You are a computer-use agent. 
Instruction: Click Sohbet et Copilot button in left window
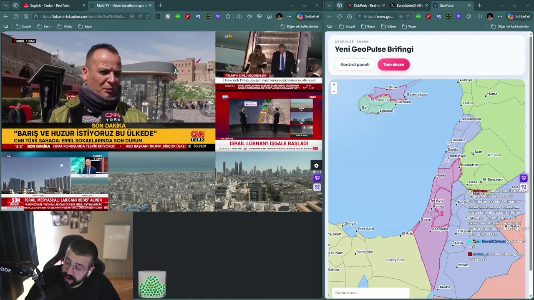coord(308,16)
